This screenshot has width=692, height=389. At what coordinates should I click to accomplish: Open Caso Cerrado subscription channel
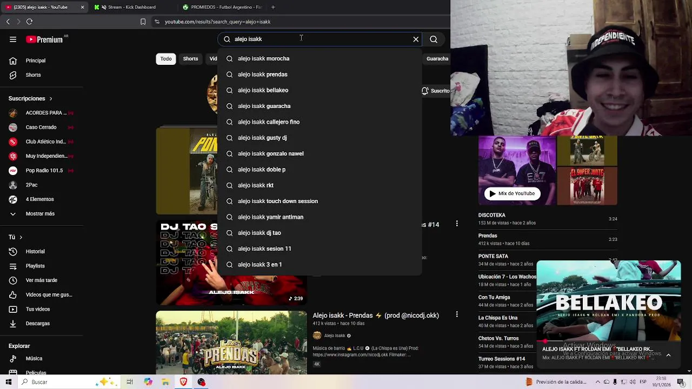pos(42,128)
